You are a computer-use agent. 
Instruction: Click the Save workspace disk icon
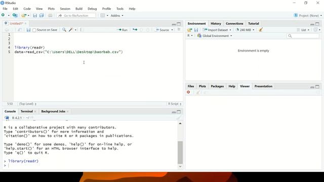[x=196, y=30]
